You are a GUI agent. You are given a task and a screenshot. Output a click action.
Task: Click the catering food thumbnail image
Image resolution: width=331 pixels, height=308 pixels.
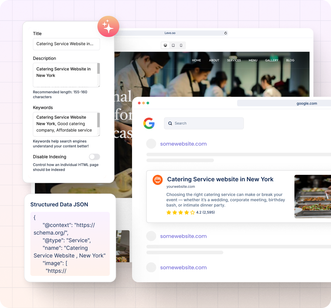[x=313, y=197]
